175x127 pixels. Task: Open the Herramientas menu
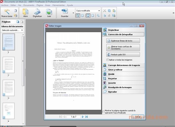coord(58,5)
